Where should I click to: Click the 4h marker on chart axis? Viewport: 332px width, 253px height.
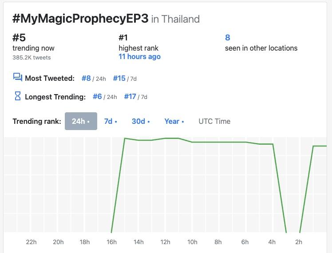point(272,242)
